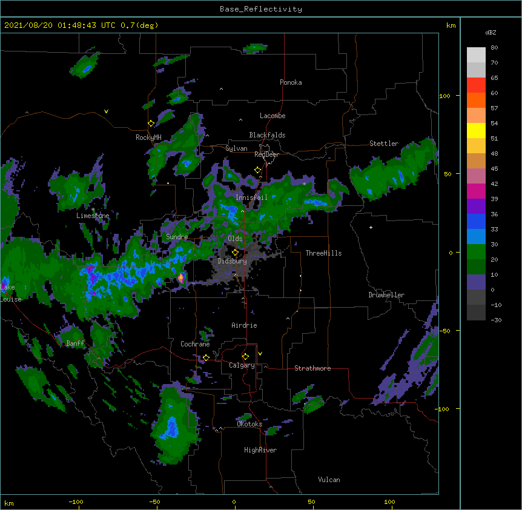Select the red 60-65 dBZ legend swatch
The width and height of the screenshot is (522, 510).
(476, 85)
